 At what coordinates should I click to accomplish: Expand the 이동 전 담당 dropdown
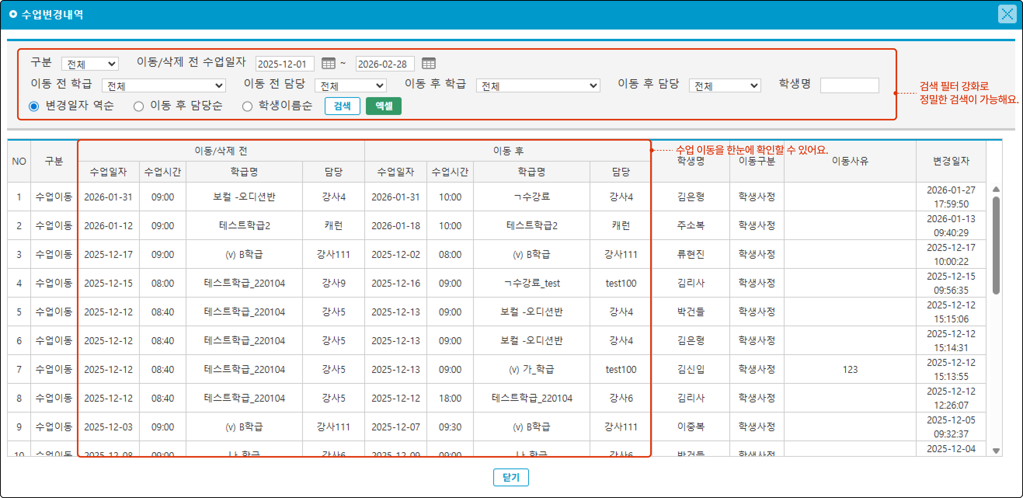pos(350,86)
